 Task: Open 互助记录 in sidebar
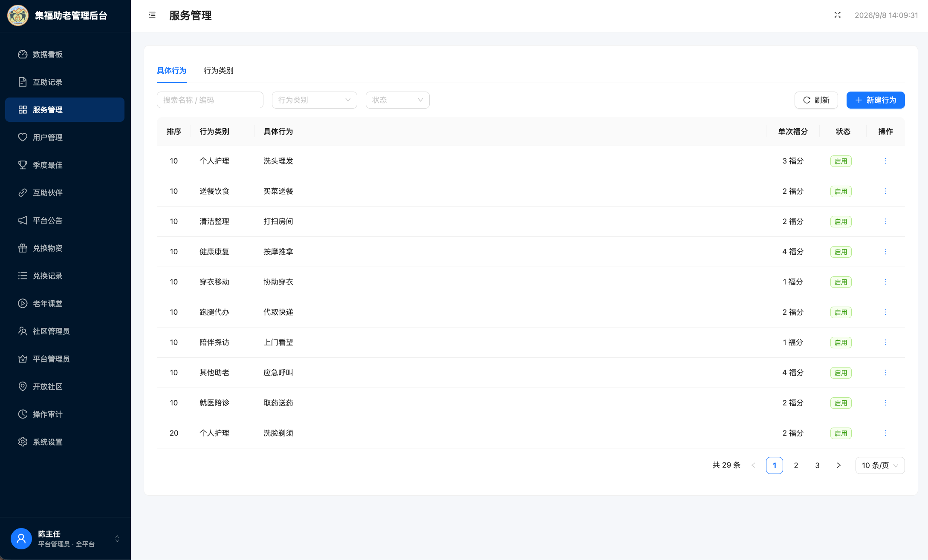(65, 82)
